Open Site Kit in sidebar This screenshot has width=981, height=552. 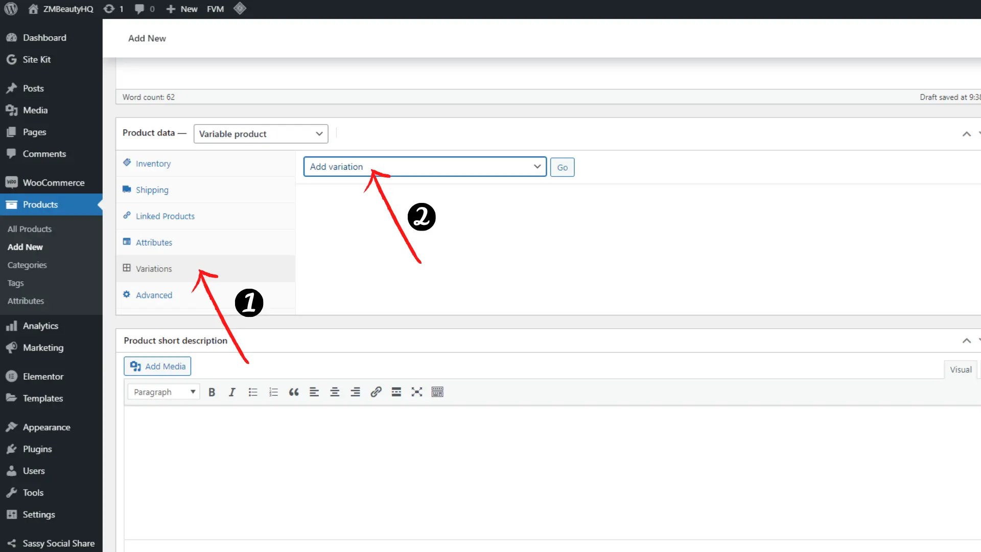pyautogui.click(x=51, y=59)
